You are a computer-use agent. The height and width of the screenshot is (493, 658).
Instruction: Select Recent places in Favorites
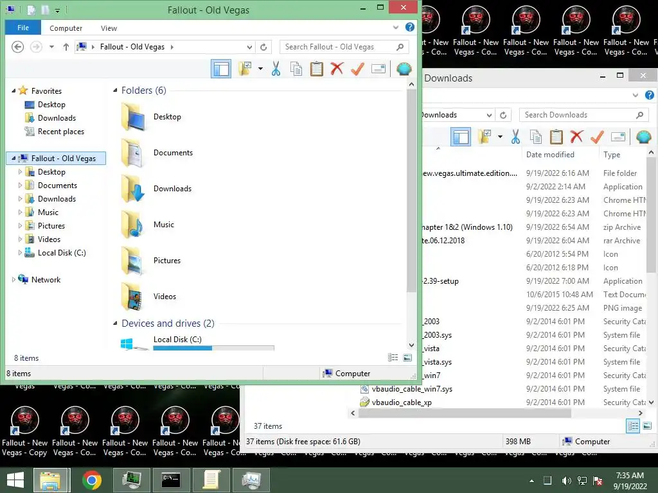[x=61, y=131]
